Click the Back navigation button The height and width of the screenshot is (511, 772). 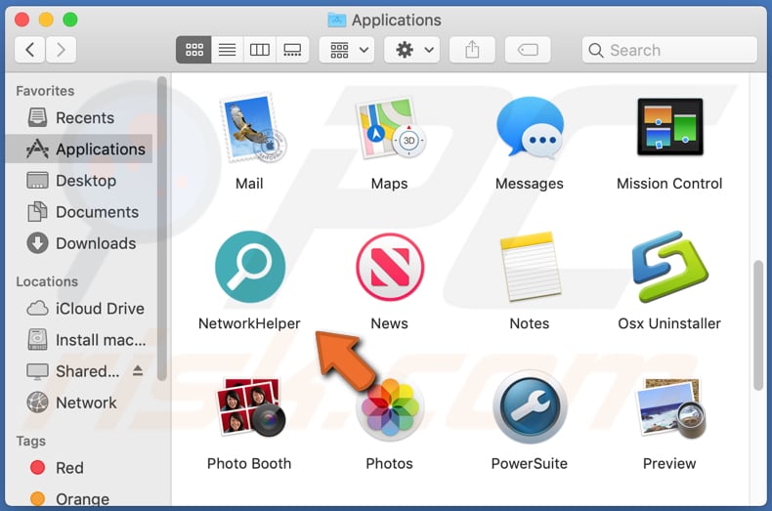30,50
